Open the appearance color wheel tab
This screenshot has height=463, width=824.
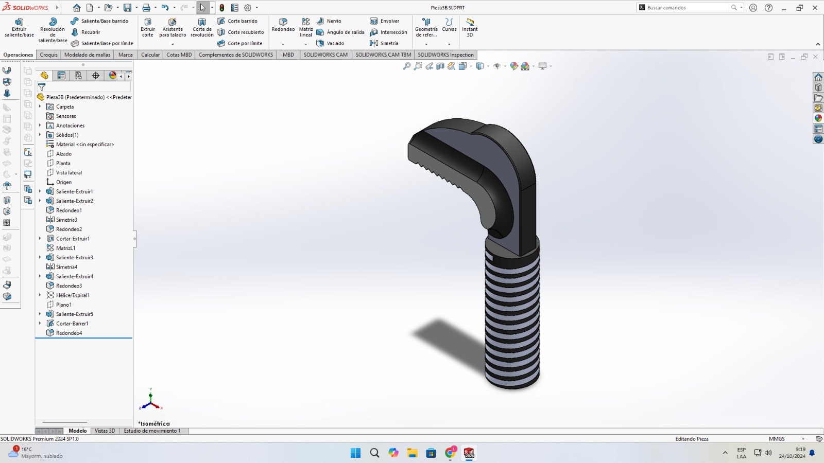pyautogui.click(x=112, y=76)
